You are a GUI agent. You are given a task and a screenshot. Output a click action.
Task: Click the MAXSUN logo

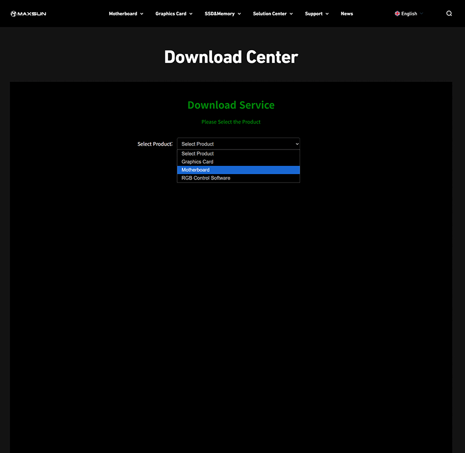pos(28,14)
